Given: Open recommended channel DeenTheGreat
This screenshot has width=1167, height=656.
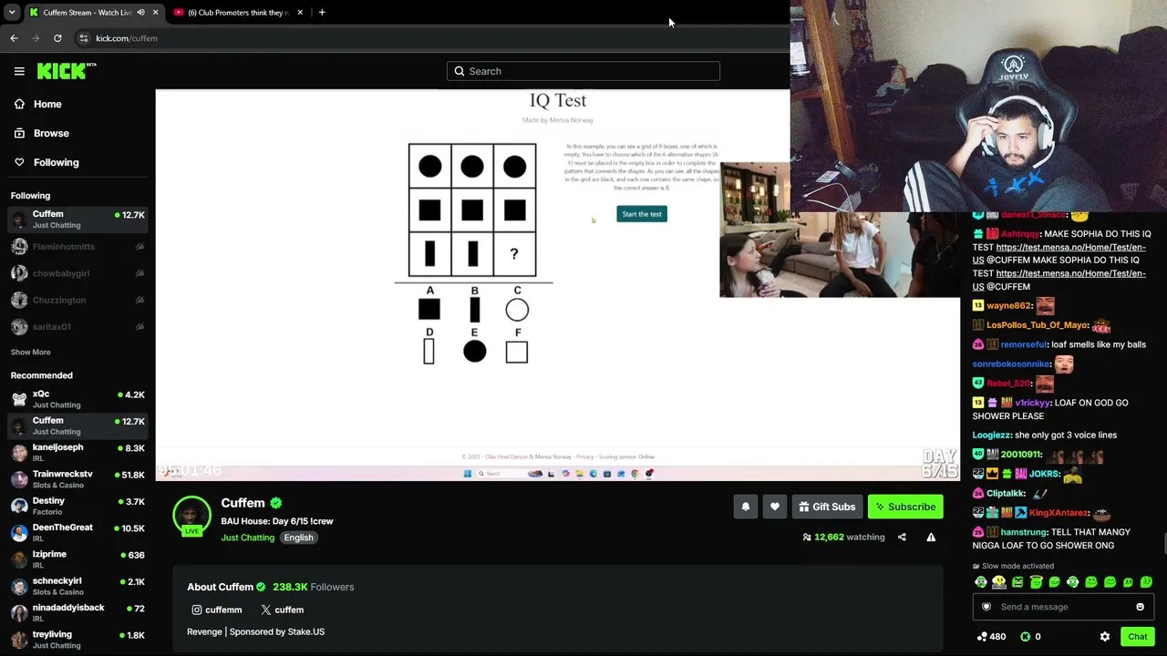Looking at the screenshot, I should pyautogui.click(x=77, y=532).
